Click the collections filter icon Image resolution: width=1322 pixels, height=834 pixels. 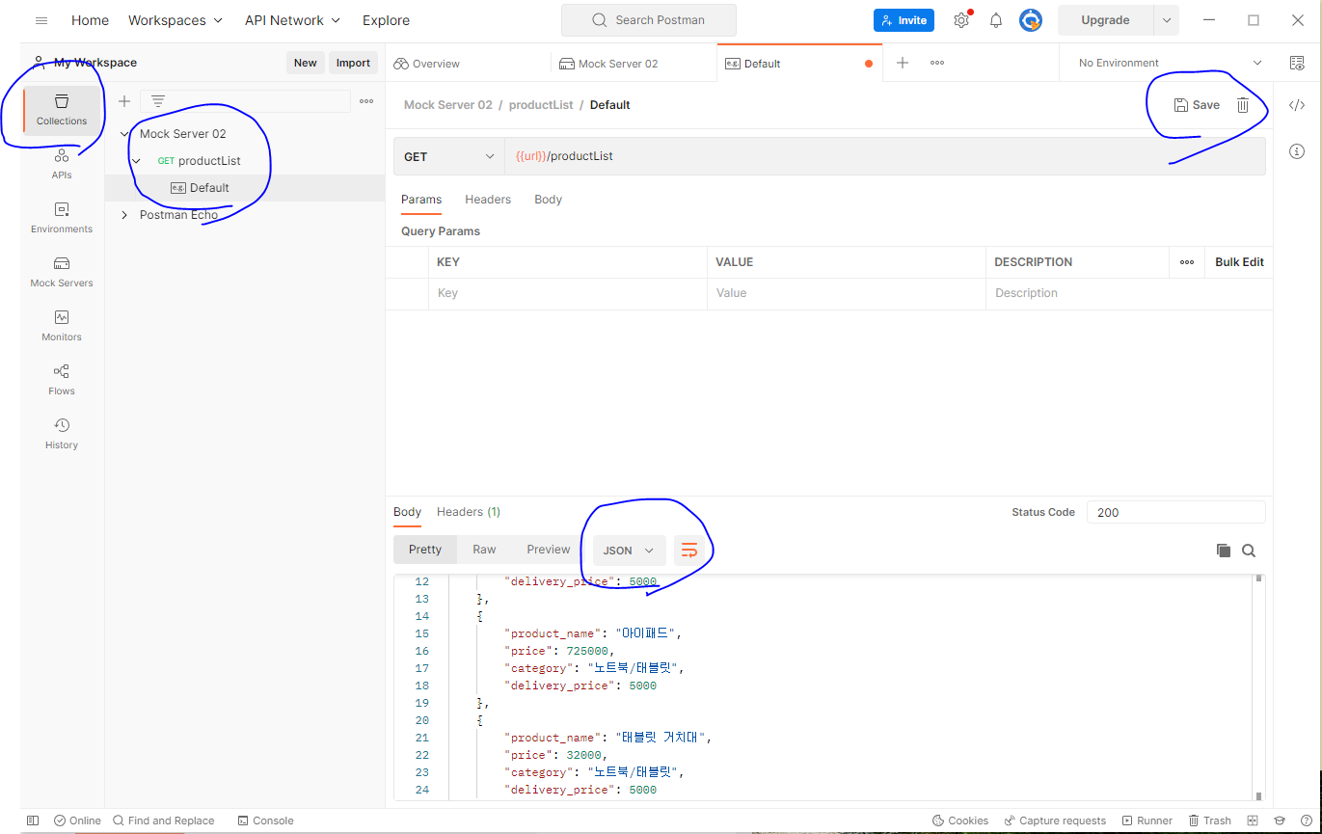pos(158,101)
